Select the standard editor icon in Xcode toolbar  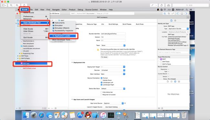(x=165, y=14)
